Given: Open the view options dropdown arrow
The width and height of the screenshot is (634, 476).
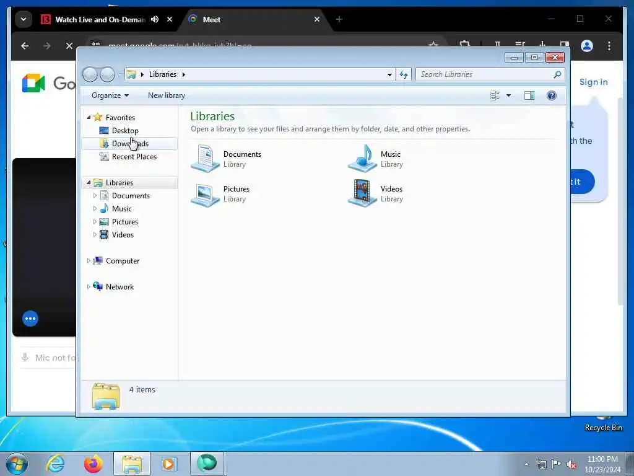Looking at the screenshot, I should [509, 95].
